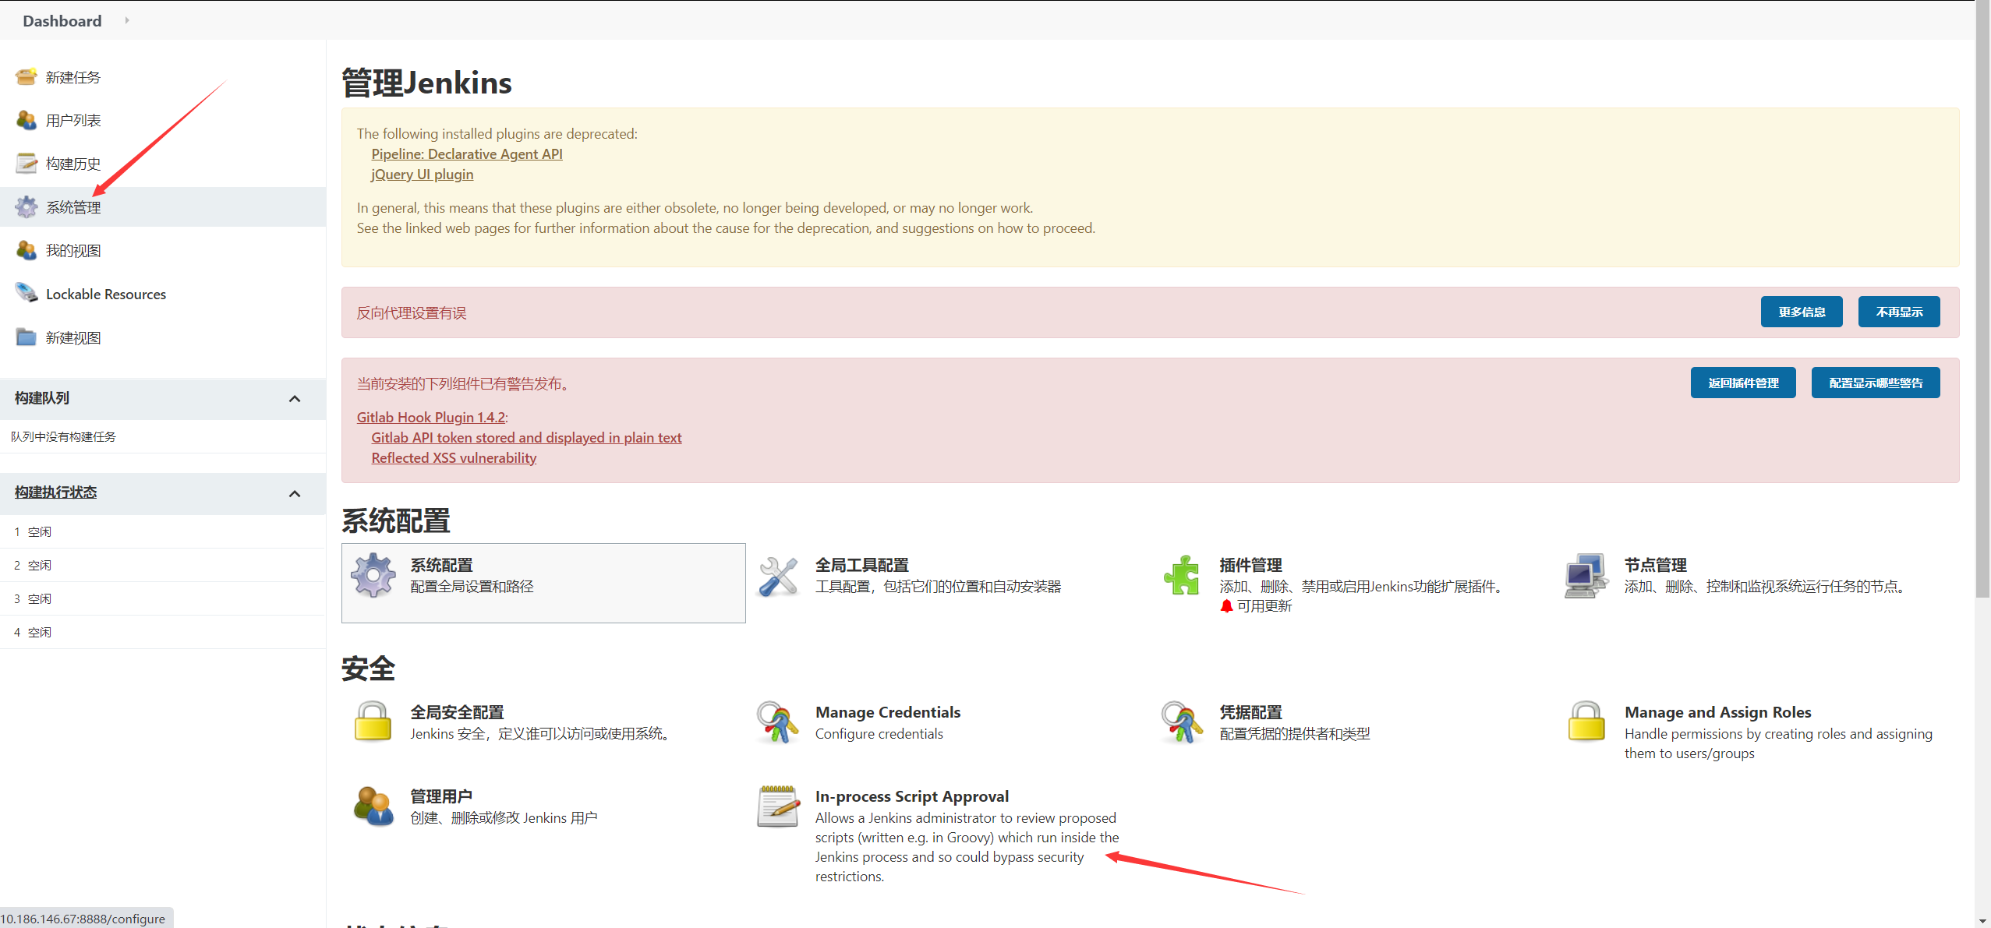Click the 全局安全配置 padlock icon
Image resolution: width=1991 pixels, height=928 pixels.
373,722
